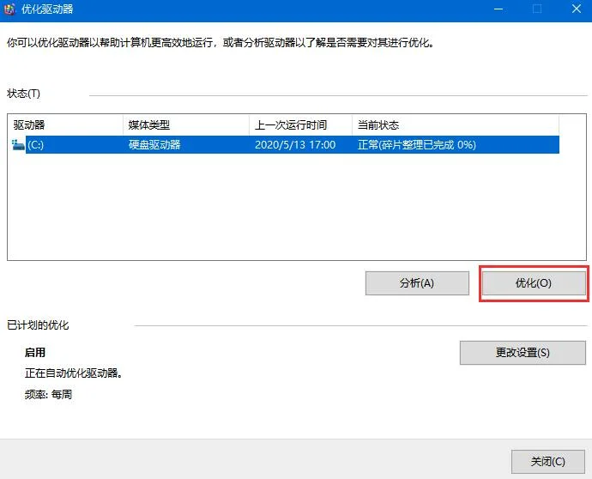Click the 已计划的优化 section label

pyautogui.click(x=38, y=324)
